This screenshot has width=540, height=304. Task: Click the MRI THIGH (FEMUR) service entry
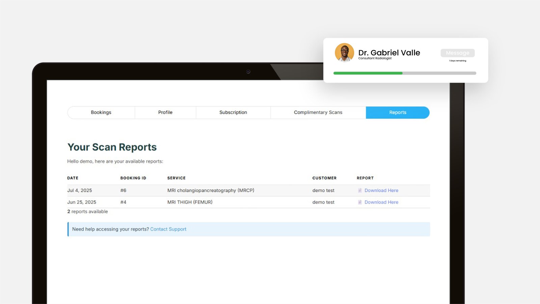[x=190, y=202]
